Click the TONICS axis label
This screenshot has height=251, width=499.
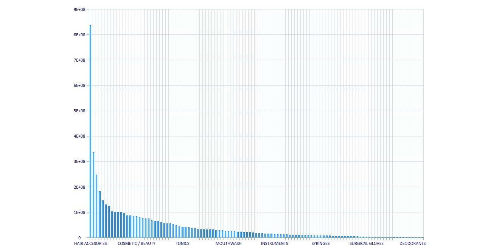(182, 243)
